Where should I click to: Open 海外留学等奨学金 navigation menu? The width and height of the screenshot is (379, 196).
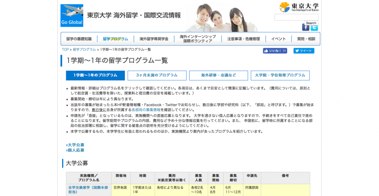click(x=154, y=39)
